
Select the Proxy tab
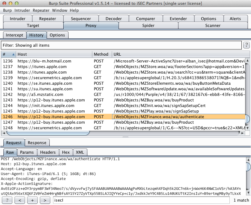(91, 25)
